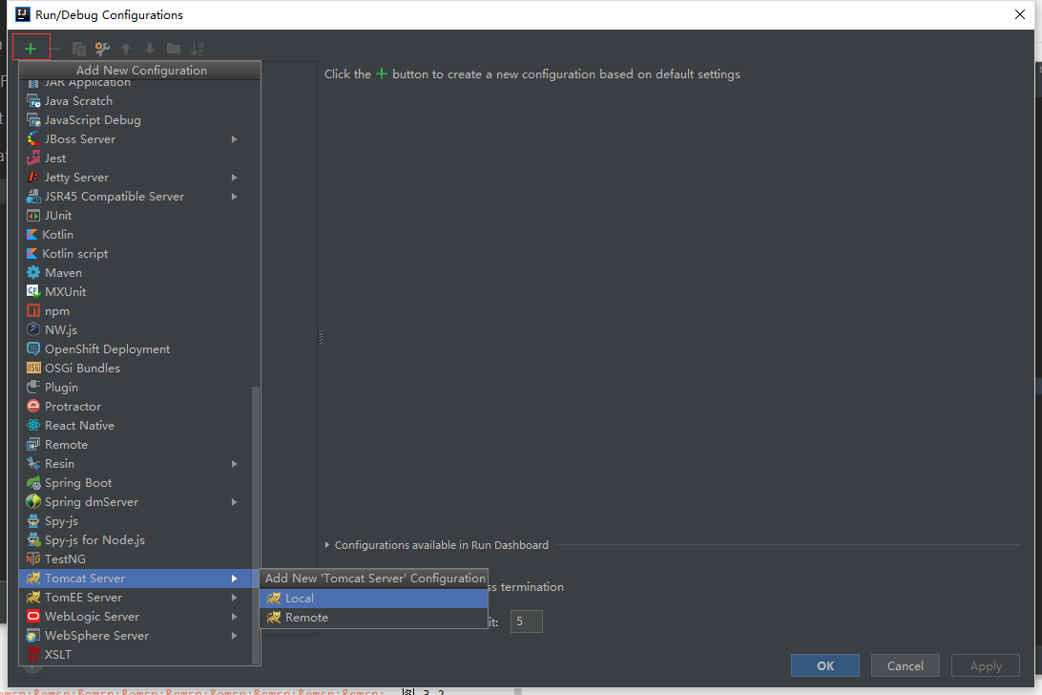1042x695 pixels.
Task: Choose the NW.js configuration icon
Action: [33, 330]
